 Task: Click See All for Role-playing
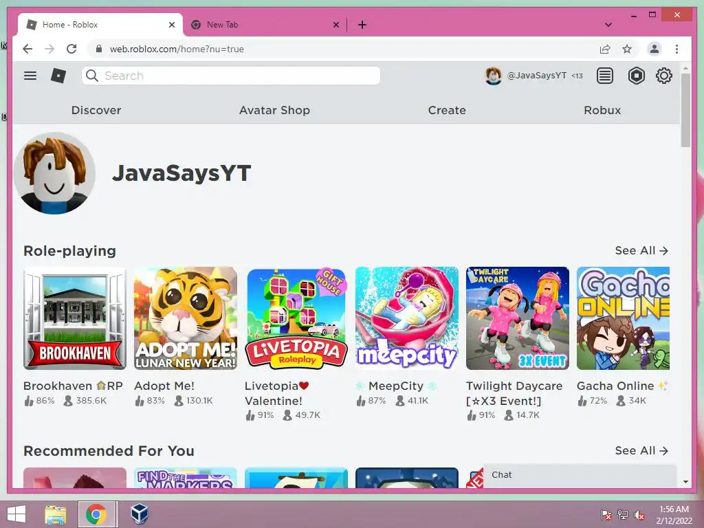pos(641,250)
